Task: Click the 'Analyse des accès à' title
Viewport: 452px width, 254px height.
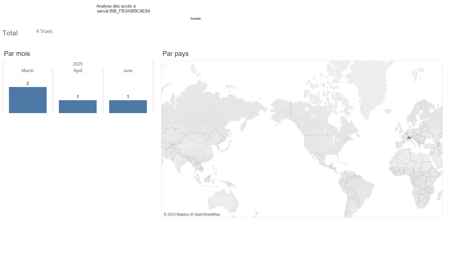Action: click(x=116, y=6)
